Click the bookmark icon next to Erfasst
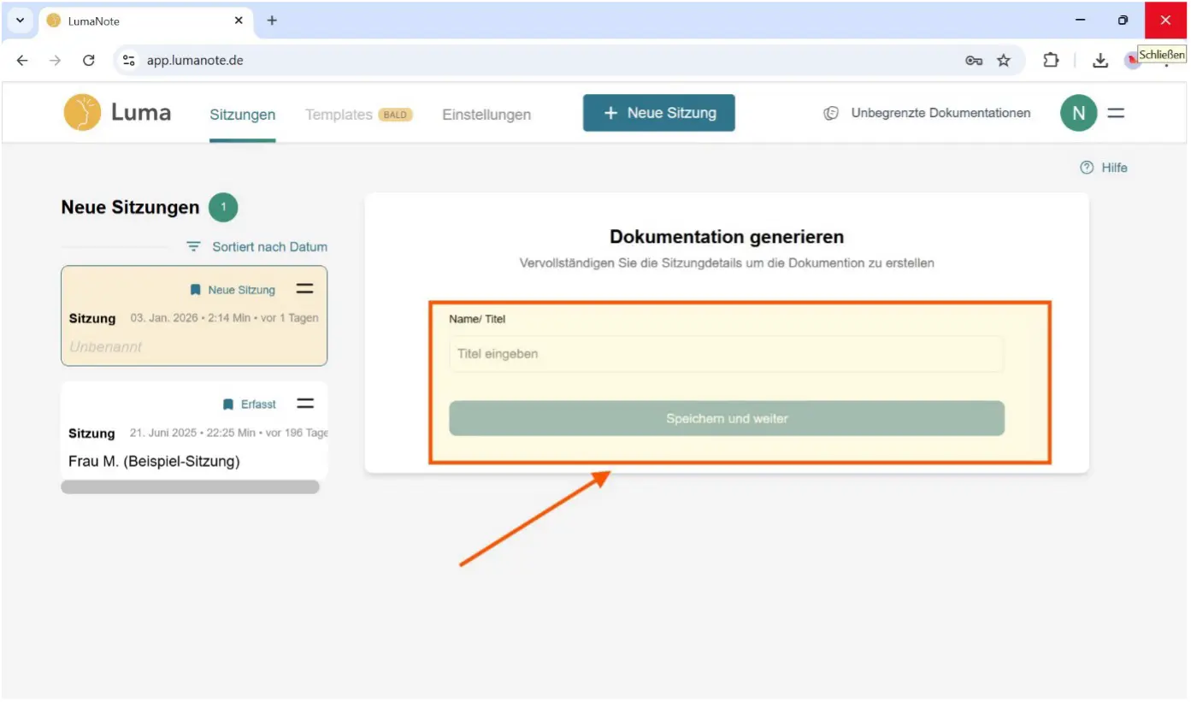 pyautogui.click(x=228, y=404)
